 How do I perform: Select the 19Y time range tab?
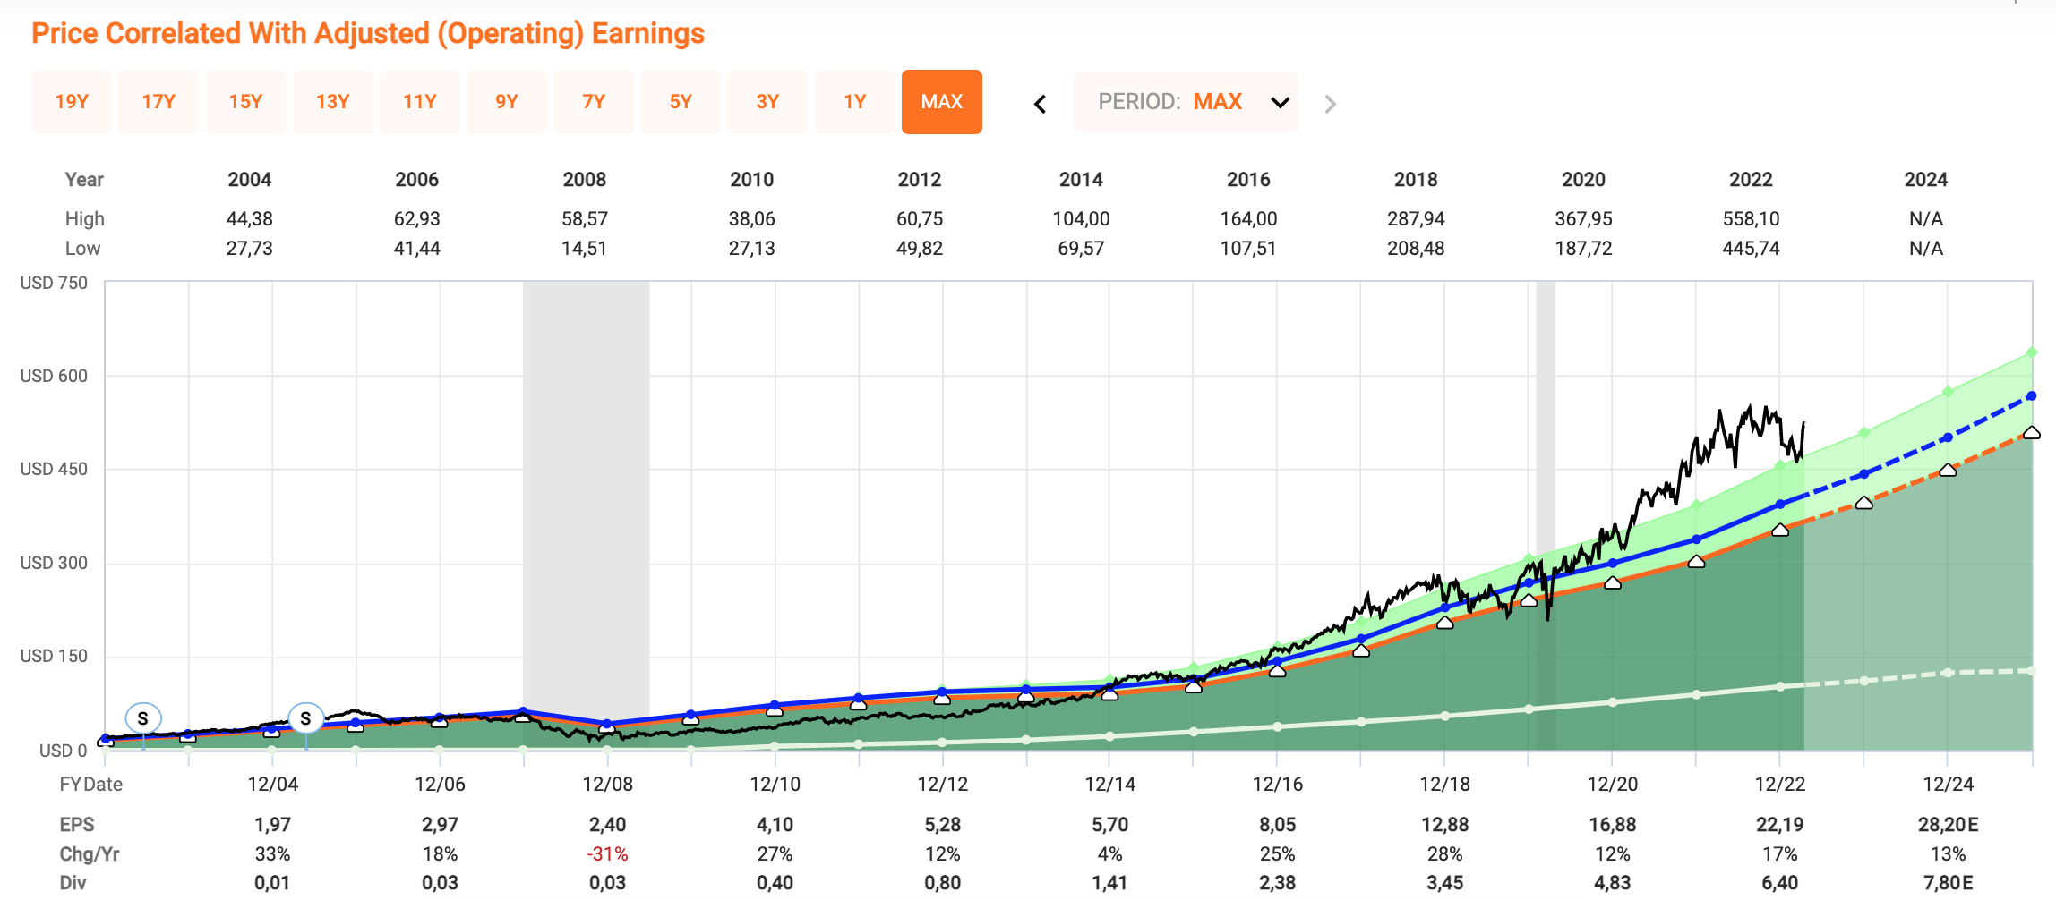pyautogui.click(x=72, y=102)
